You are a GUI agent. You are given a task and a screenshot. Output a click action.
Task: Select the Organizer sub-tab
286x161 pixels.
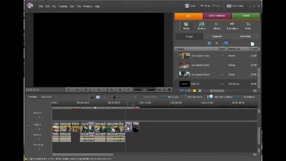click(217, 37)
